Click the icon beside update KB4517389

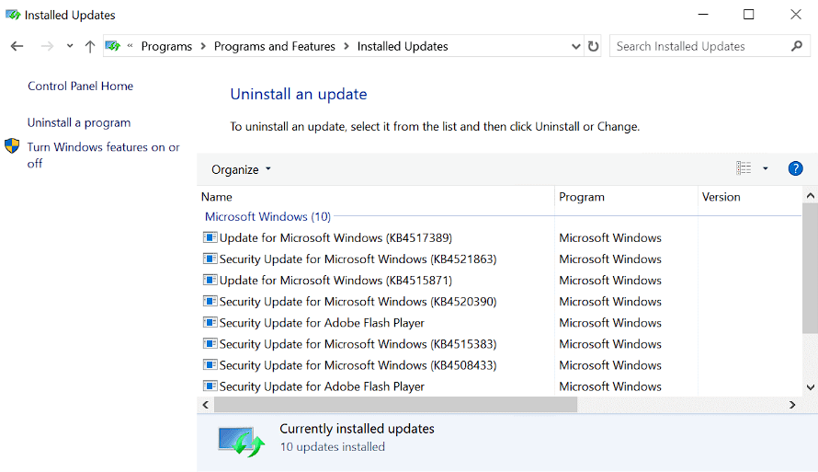210,237
